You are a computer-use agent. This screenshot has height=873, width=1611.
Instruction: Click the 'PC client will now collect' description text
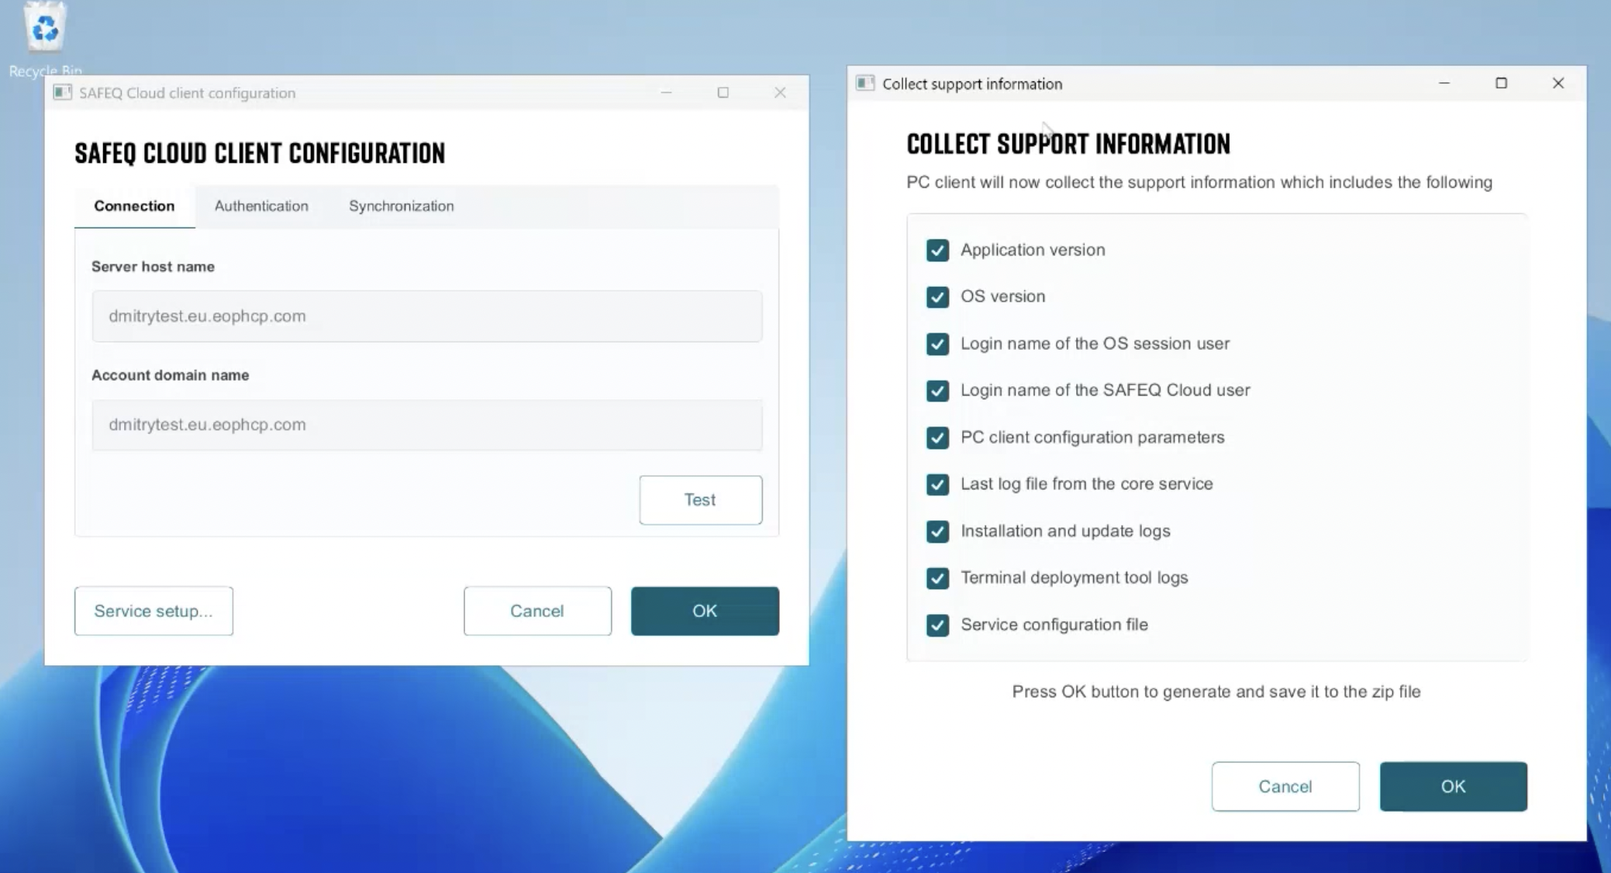[x=1199, y=182]
